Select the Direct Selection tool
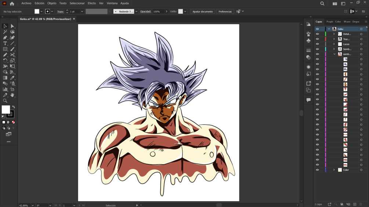 pos(12,26)
